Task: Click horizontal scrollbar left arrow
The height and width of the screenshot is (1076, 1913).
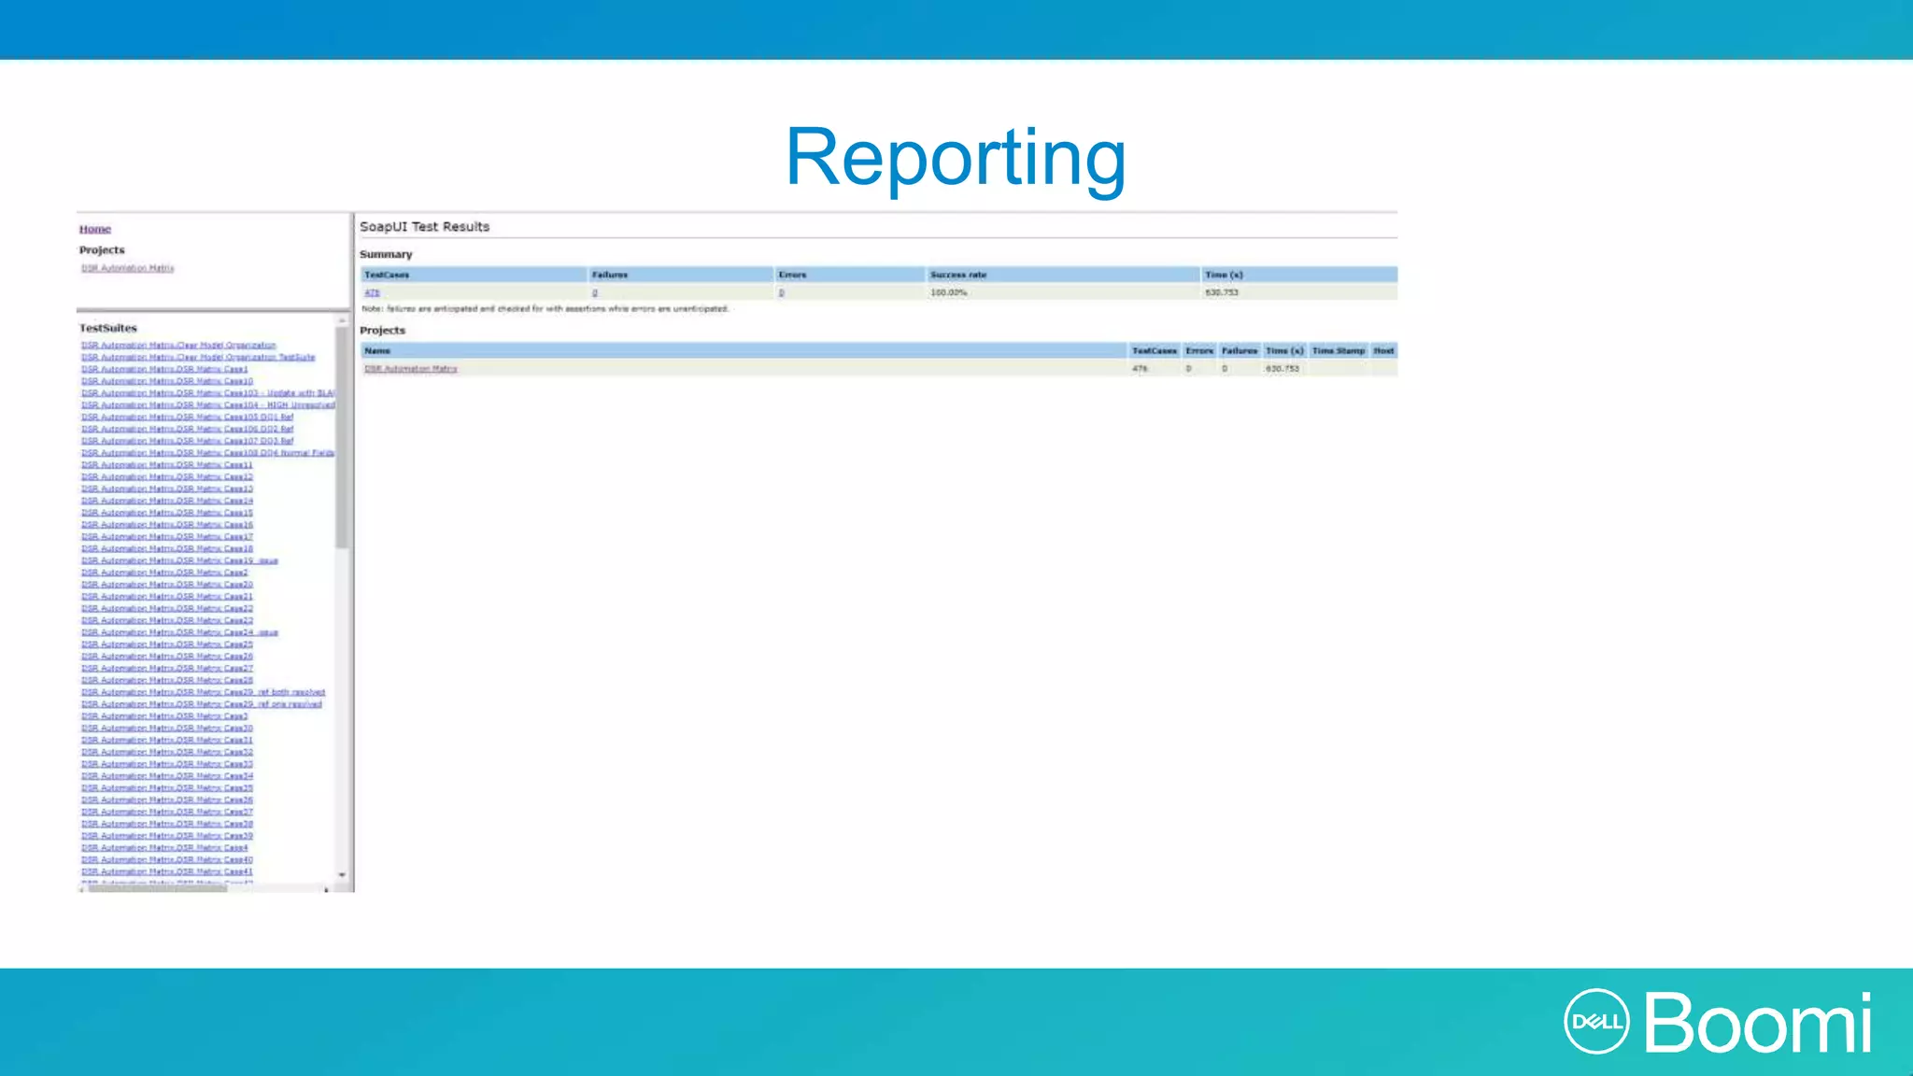Action: (81, 889)
